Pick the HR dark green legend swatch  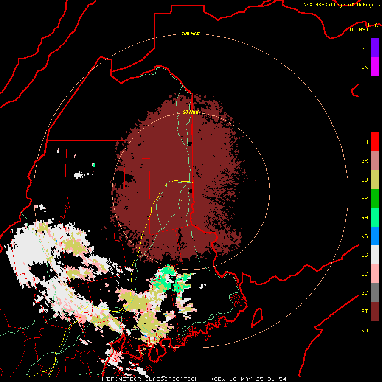pos(375,199)
